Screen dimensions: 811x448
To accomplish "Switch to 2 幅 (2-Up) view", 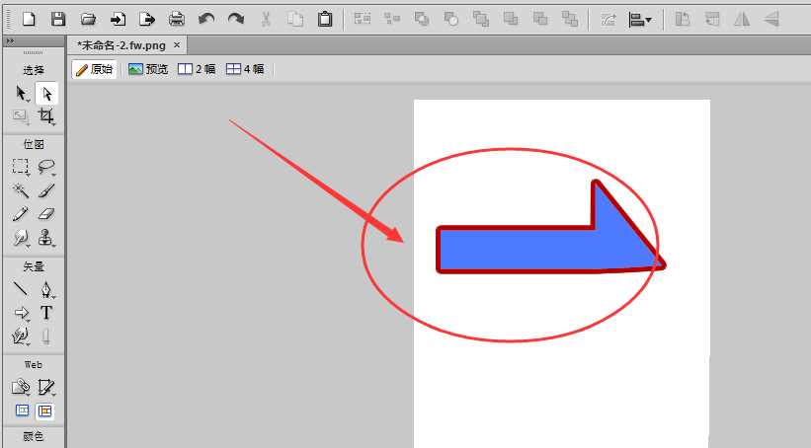I will 197,69.
